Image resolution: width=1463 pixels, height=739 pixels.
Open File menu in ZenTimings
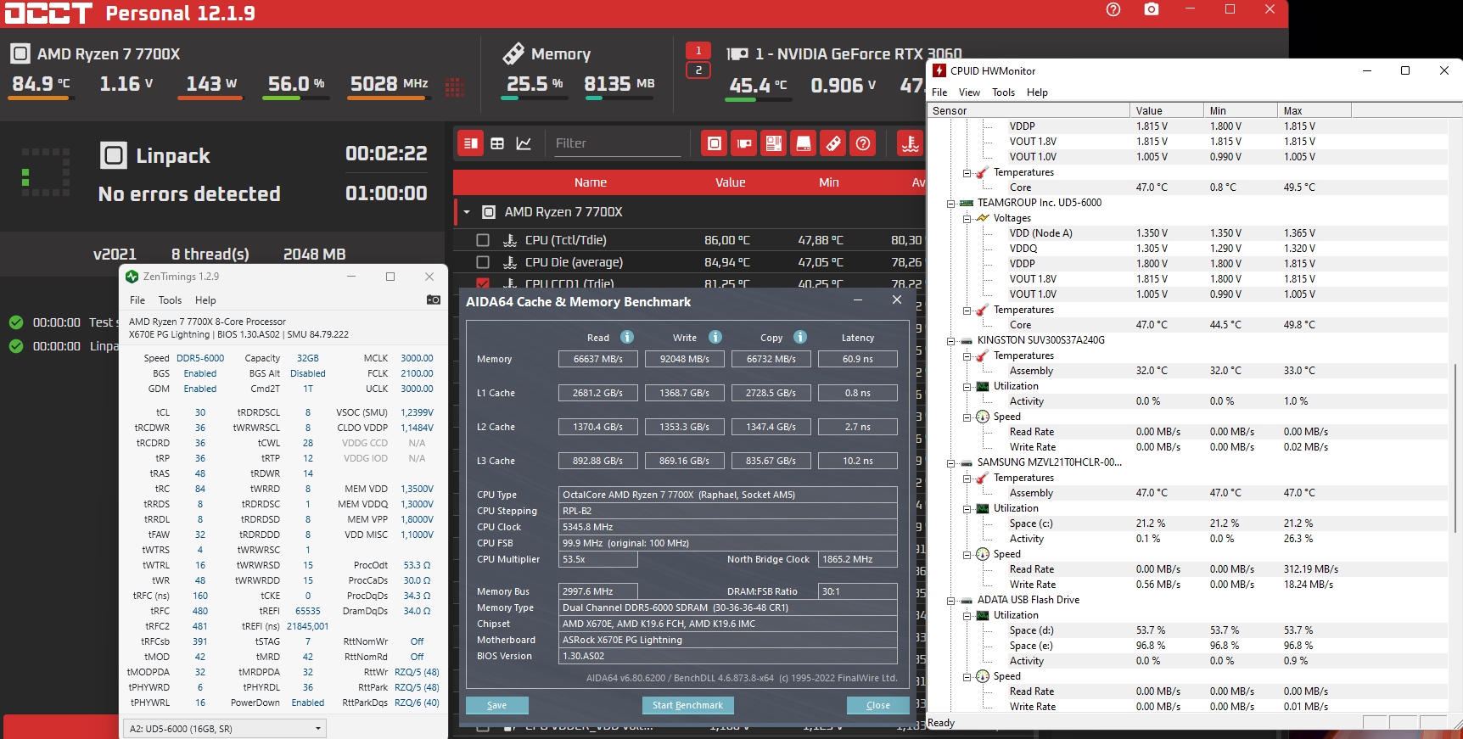(x=137, y=300)
